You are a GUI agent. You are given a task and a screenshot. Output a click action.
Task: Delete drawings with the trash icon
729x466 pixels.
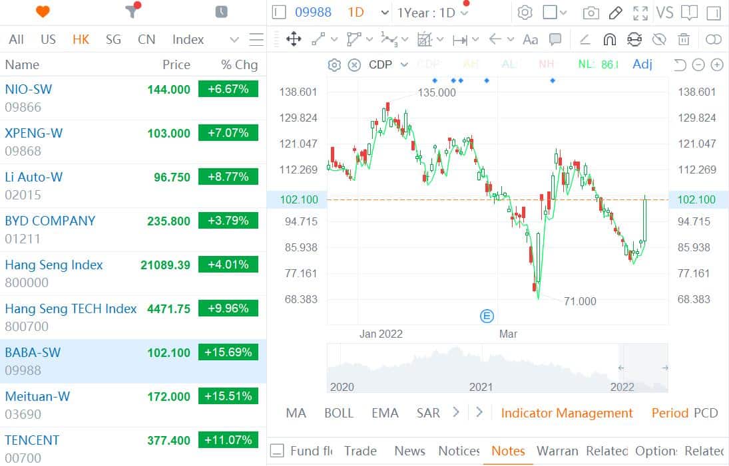coord(683,40)
